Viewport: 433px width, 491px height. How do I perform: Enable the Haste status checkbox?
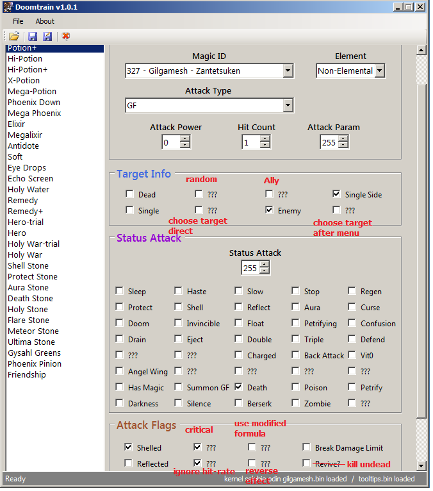click(x=178, y=291)
